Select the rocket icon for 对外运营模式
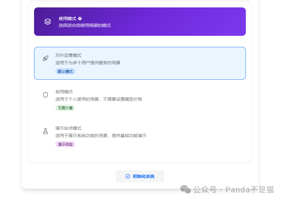 pyautogui.click(x=45, y=58)
